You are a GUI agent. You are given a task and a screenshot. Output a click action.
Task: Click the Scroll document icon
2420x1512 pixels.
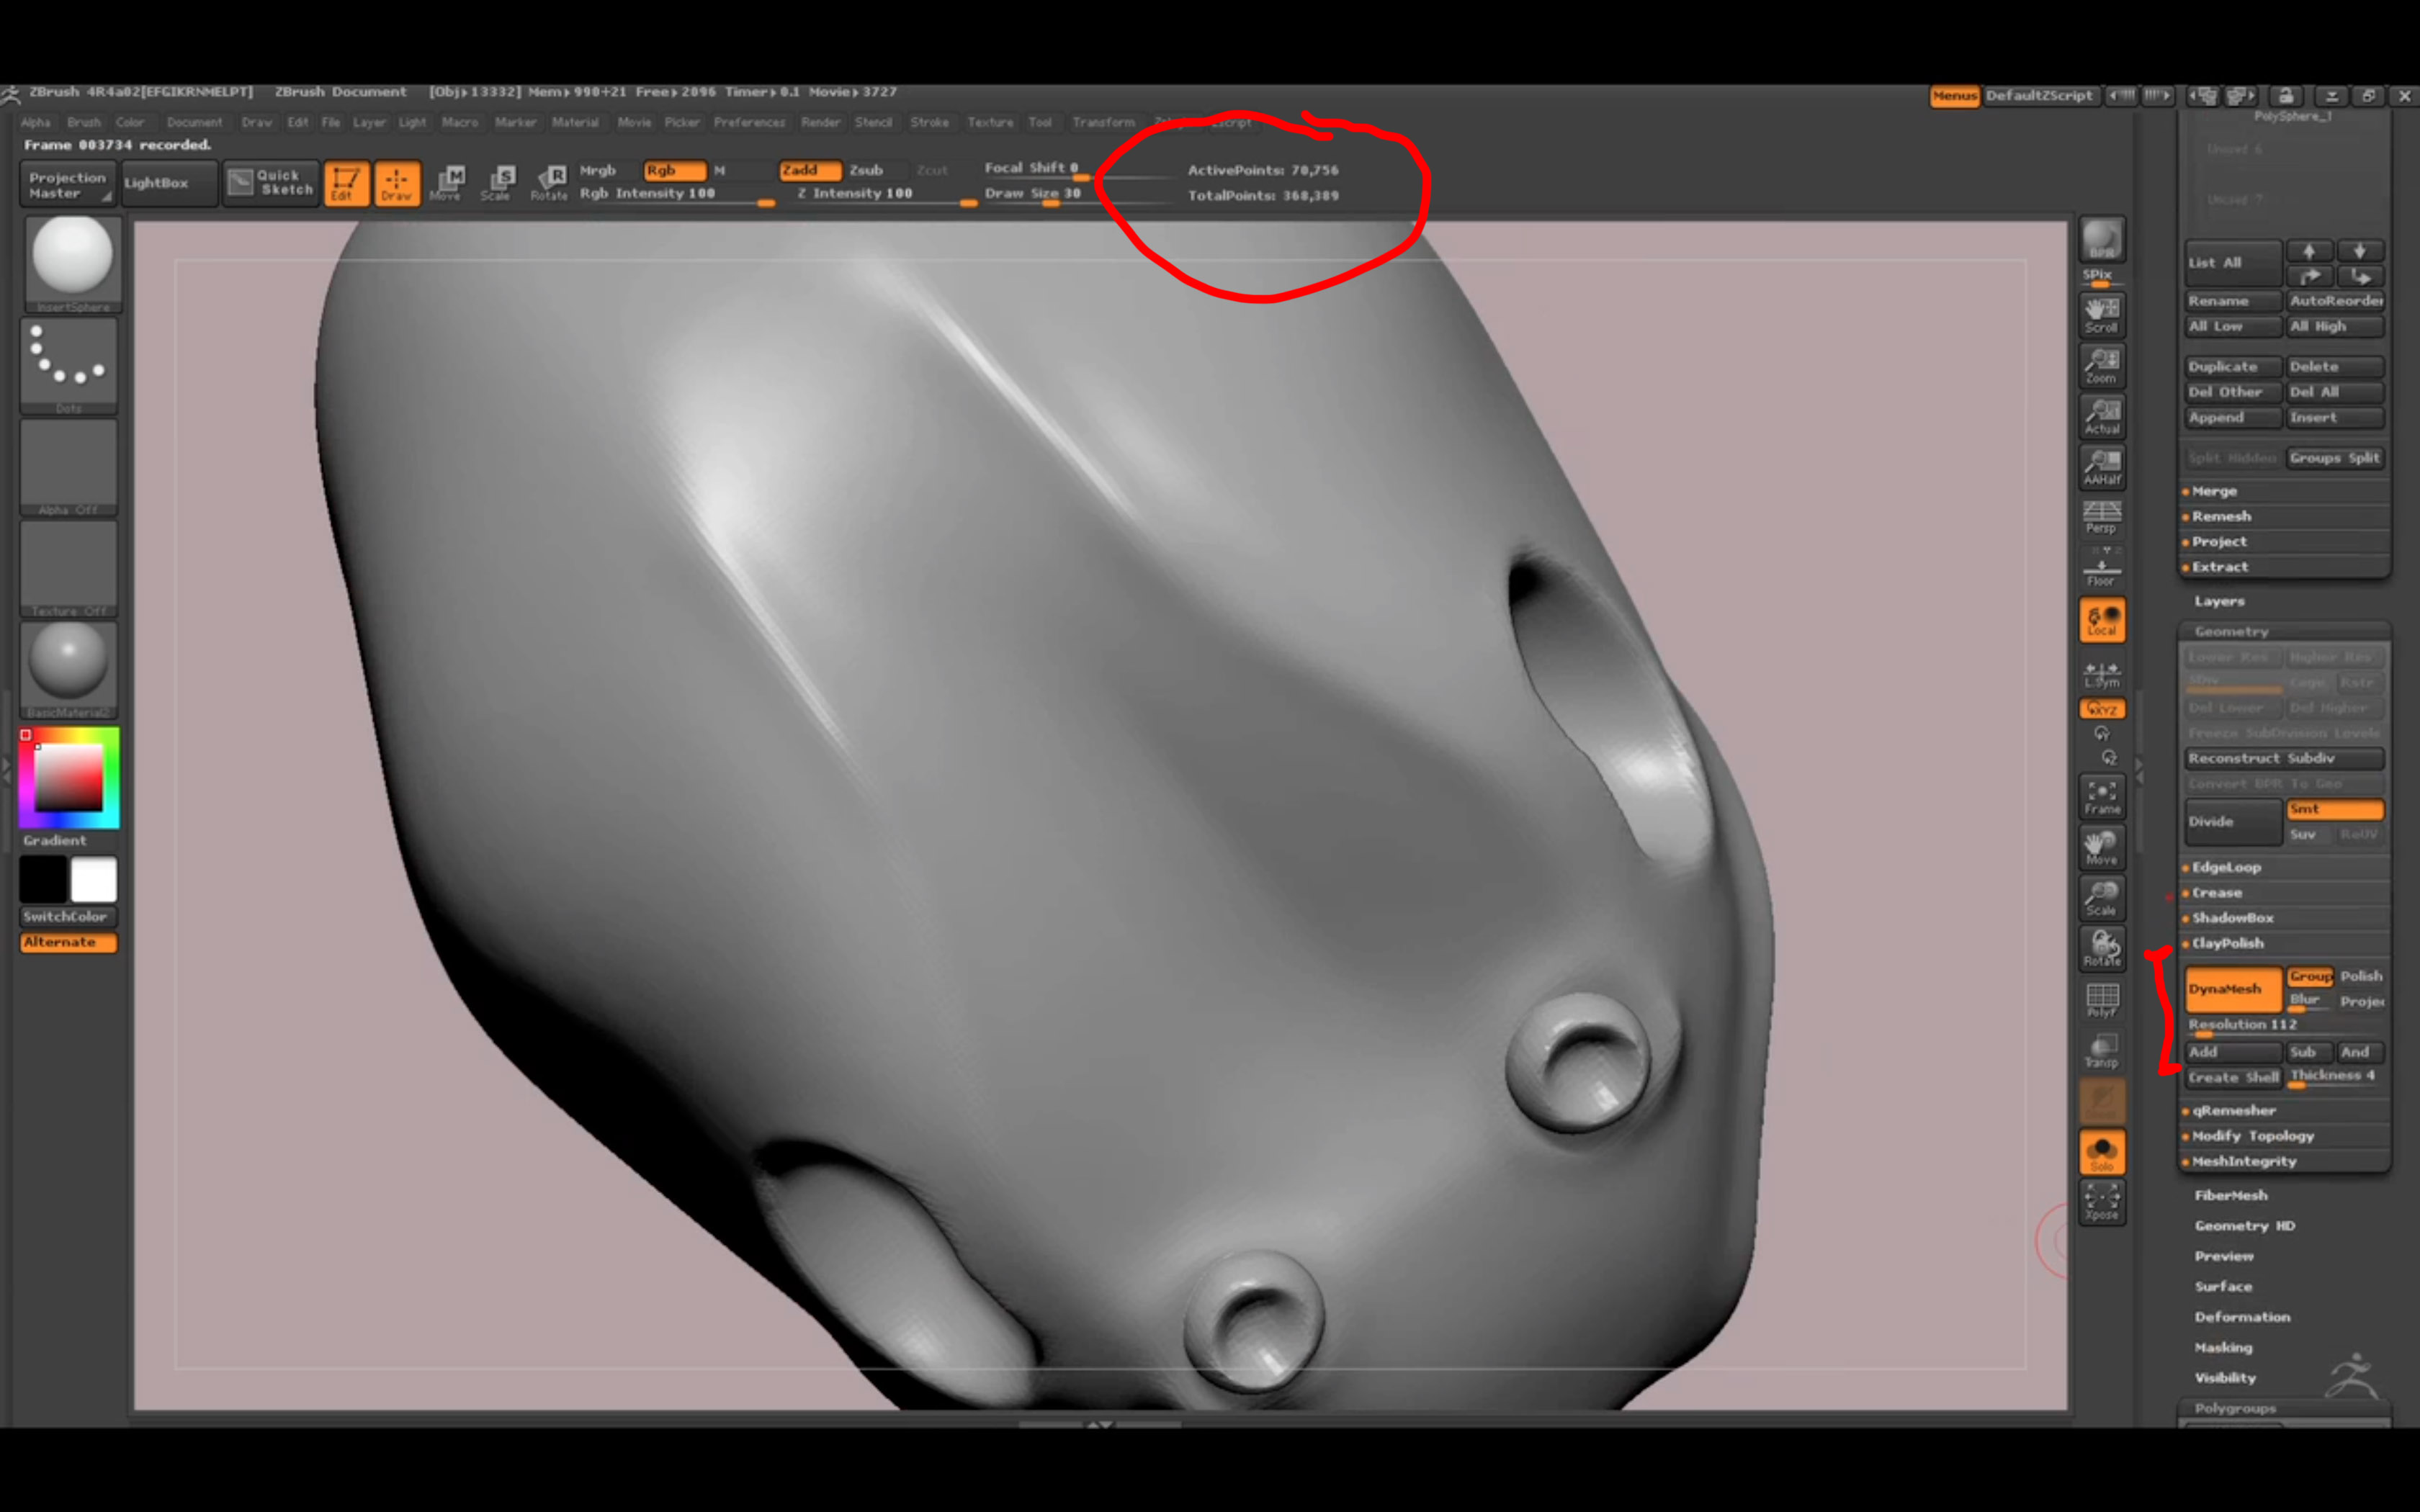pyautogui.click(x=2101, y=314)
